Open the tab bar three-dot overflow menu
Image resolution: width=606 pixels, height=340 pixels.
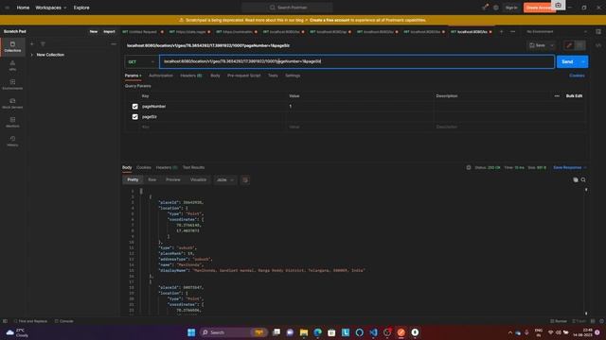(x=513, y=31)
